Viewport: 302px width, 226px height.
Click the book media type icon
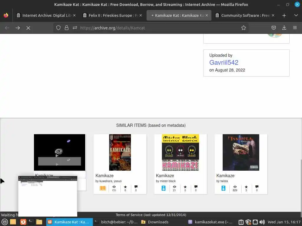pyautogui.click(x=103, y=188)
